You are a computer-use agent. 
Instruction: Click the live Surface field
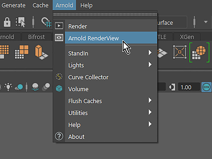[172, 22]
